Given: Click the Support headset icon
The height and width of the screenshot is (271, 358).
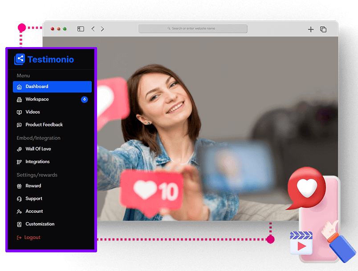Looking at the screenshot, I should (19, 199).
